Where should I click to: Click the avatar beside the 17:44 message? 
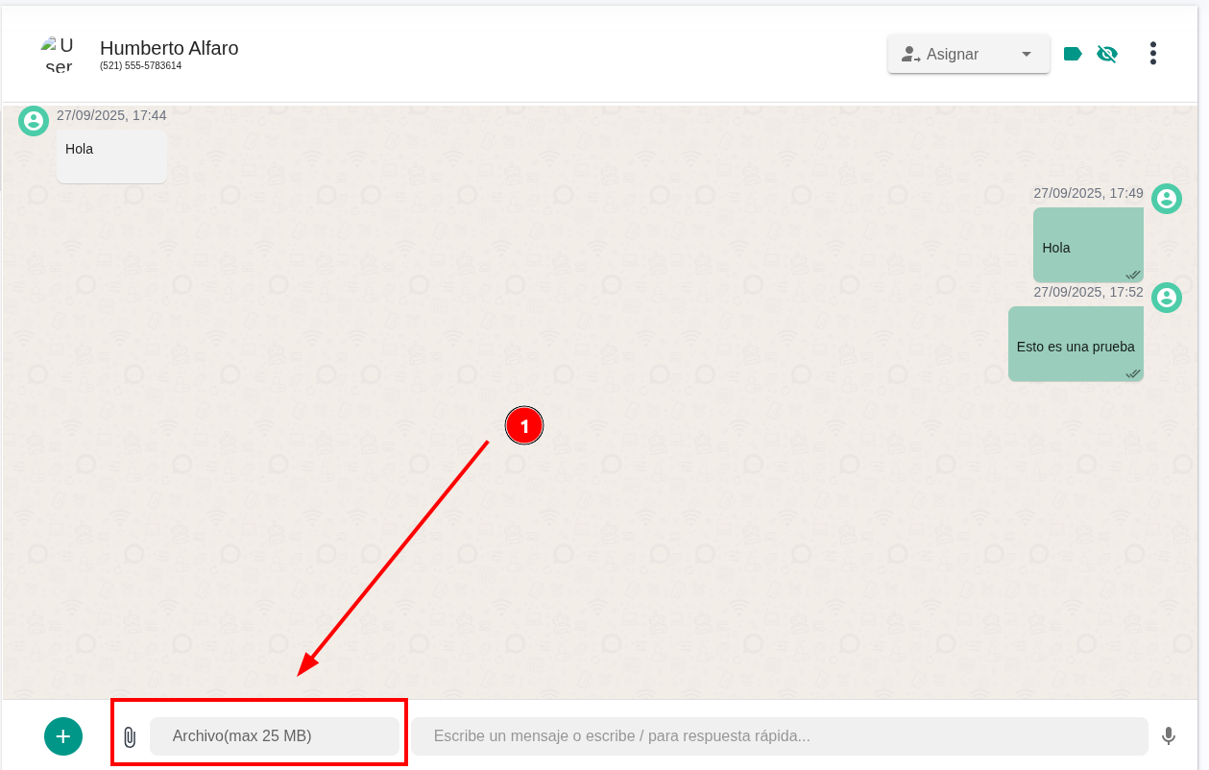[34, 121]
